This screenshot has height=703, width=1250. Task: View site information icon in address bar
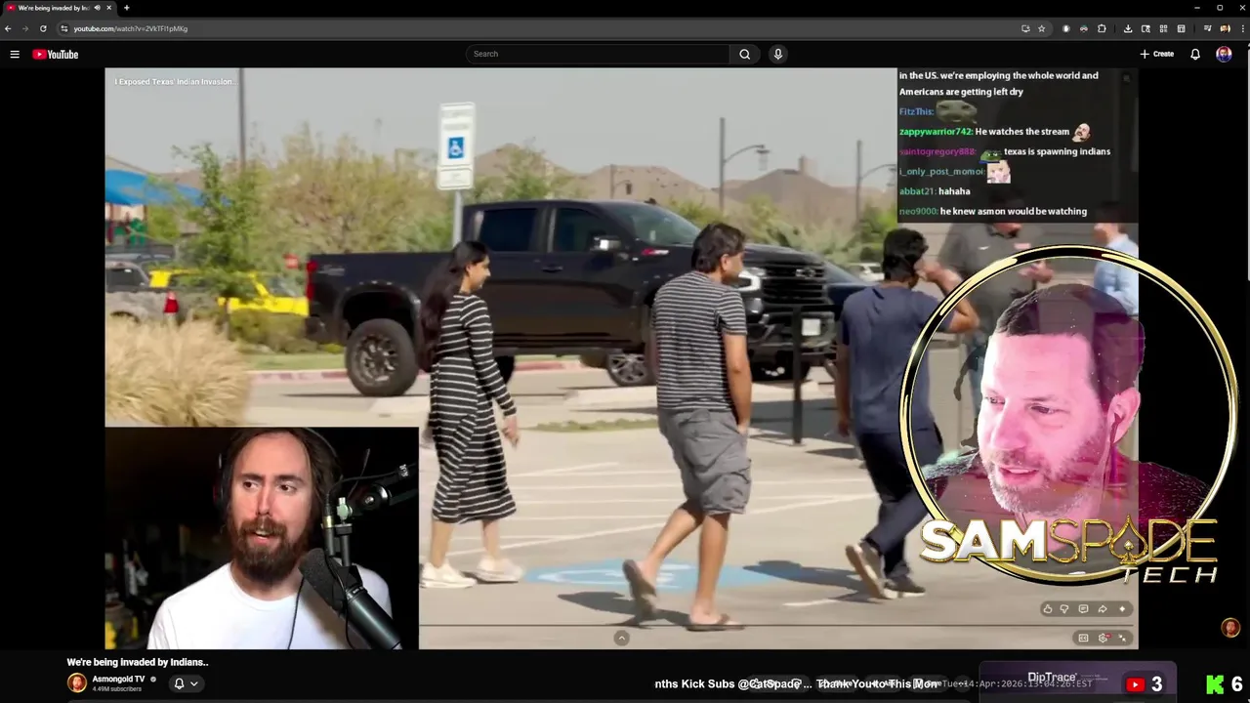pyautogui.click(x=64, y=28)
